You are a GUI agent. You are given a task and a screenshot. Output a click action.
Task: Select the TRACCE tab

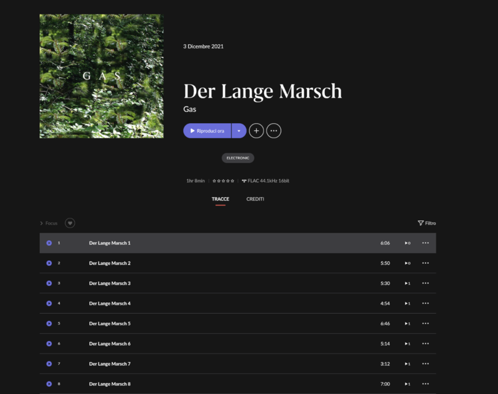220,199
